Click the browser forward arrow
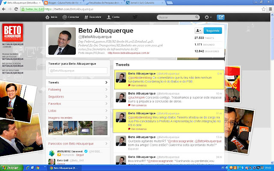 tap(10, 9)
